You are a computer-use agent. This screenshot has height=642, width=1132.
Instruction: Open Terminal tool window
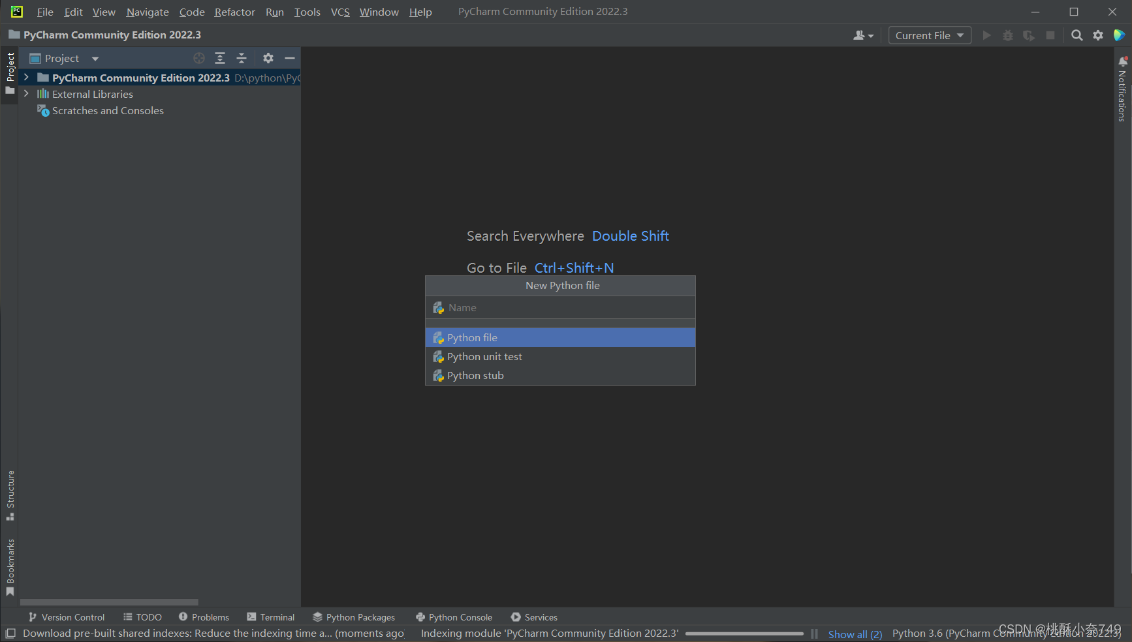(271, 617)
